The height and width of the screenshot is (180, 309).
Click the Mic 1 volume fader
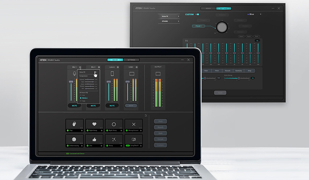(x=71, y=82)
